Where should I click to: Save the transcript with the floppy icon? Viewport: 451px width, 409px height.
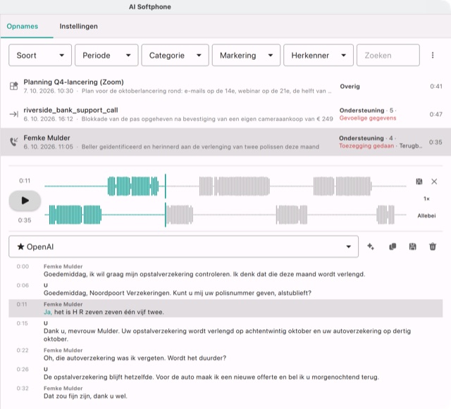pos(412,246)
